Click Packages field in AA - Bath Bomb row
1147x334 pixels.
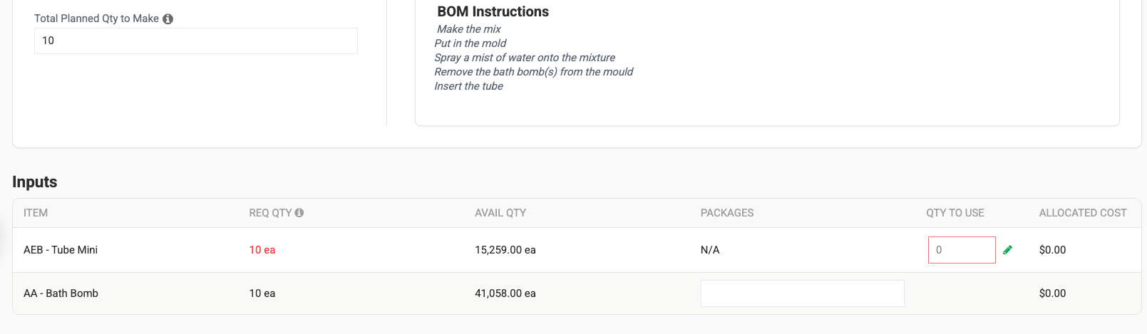pyautogui.click(x=802, y=293)
